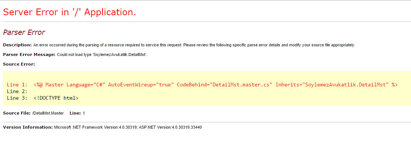The image size is (411, 162).
Task: Click the 'Version Information:' label
Action: tap(28, 128)
